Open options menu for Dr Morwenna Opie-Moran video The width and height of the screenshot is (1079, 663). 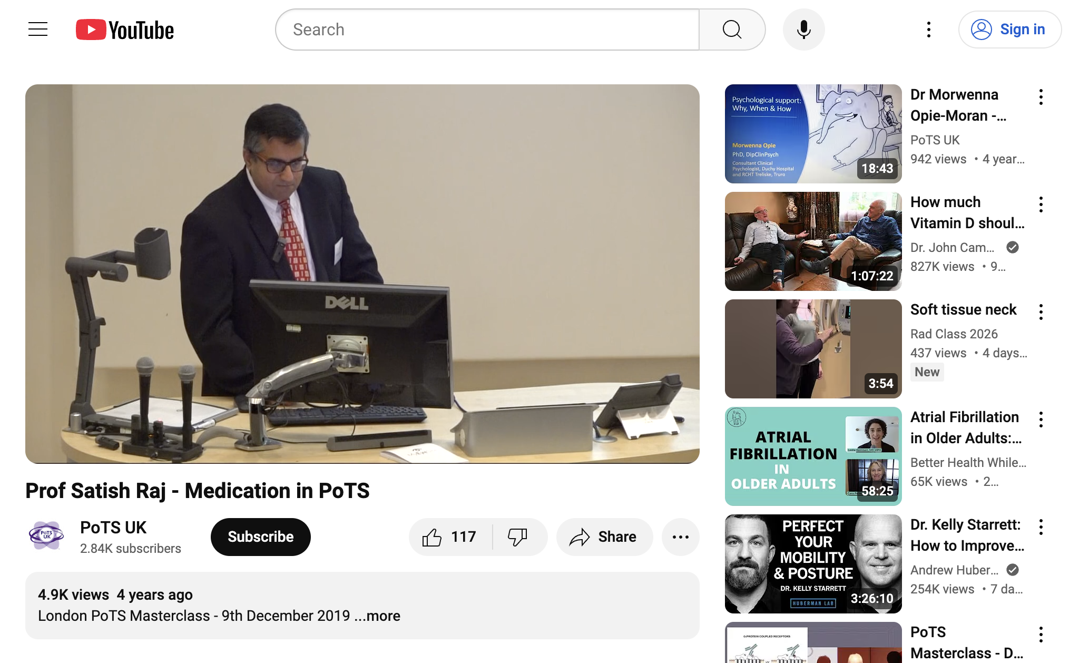point(1041,97)
